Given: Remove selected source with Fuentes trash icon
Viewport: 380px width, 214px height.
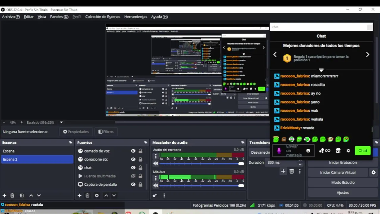Looking at the screenshot, I should point(87,195).
